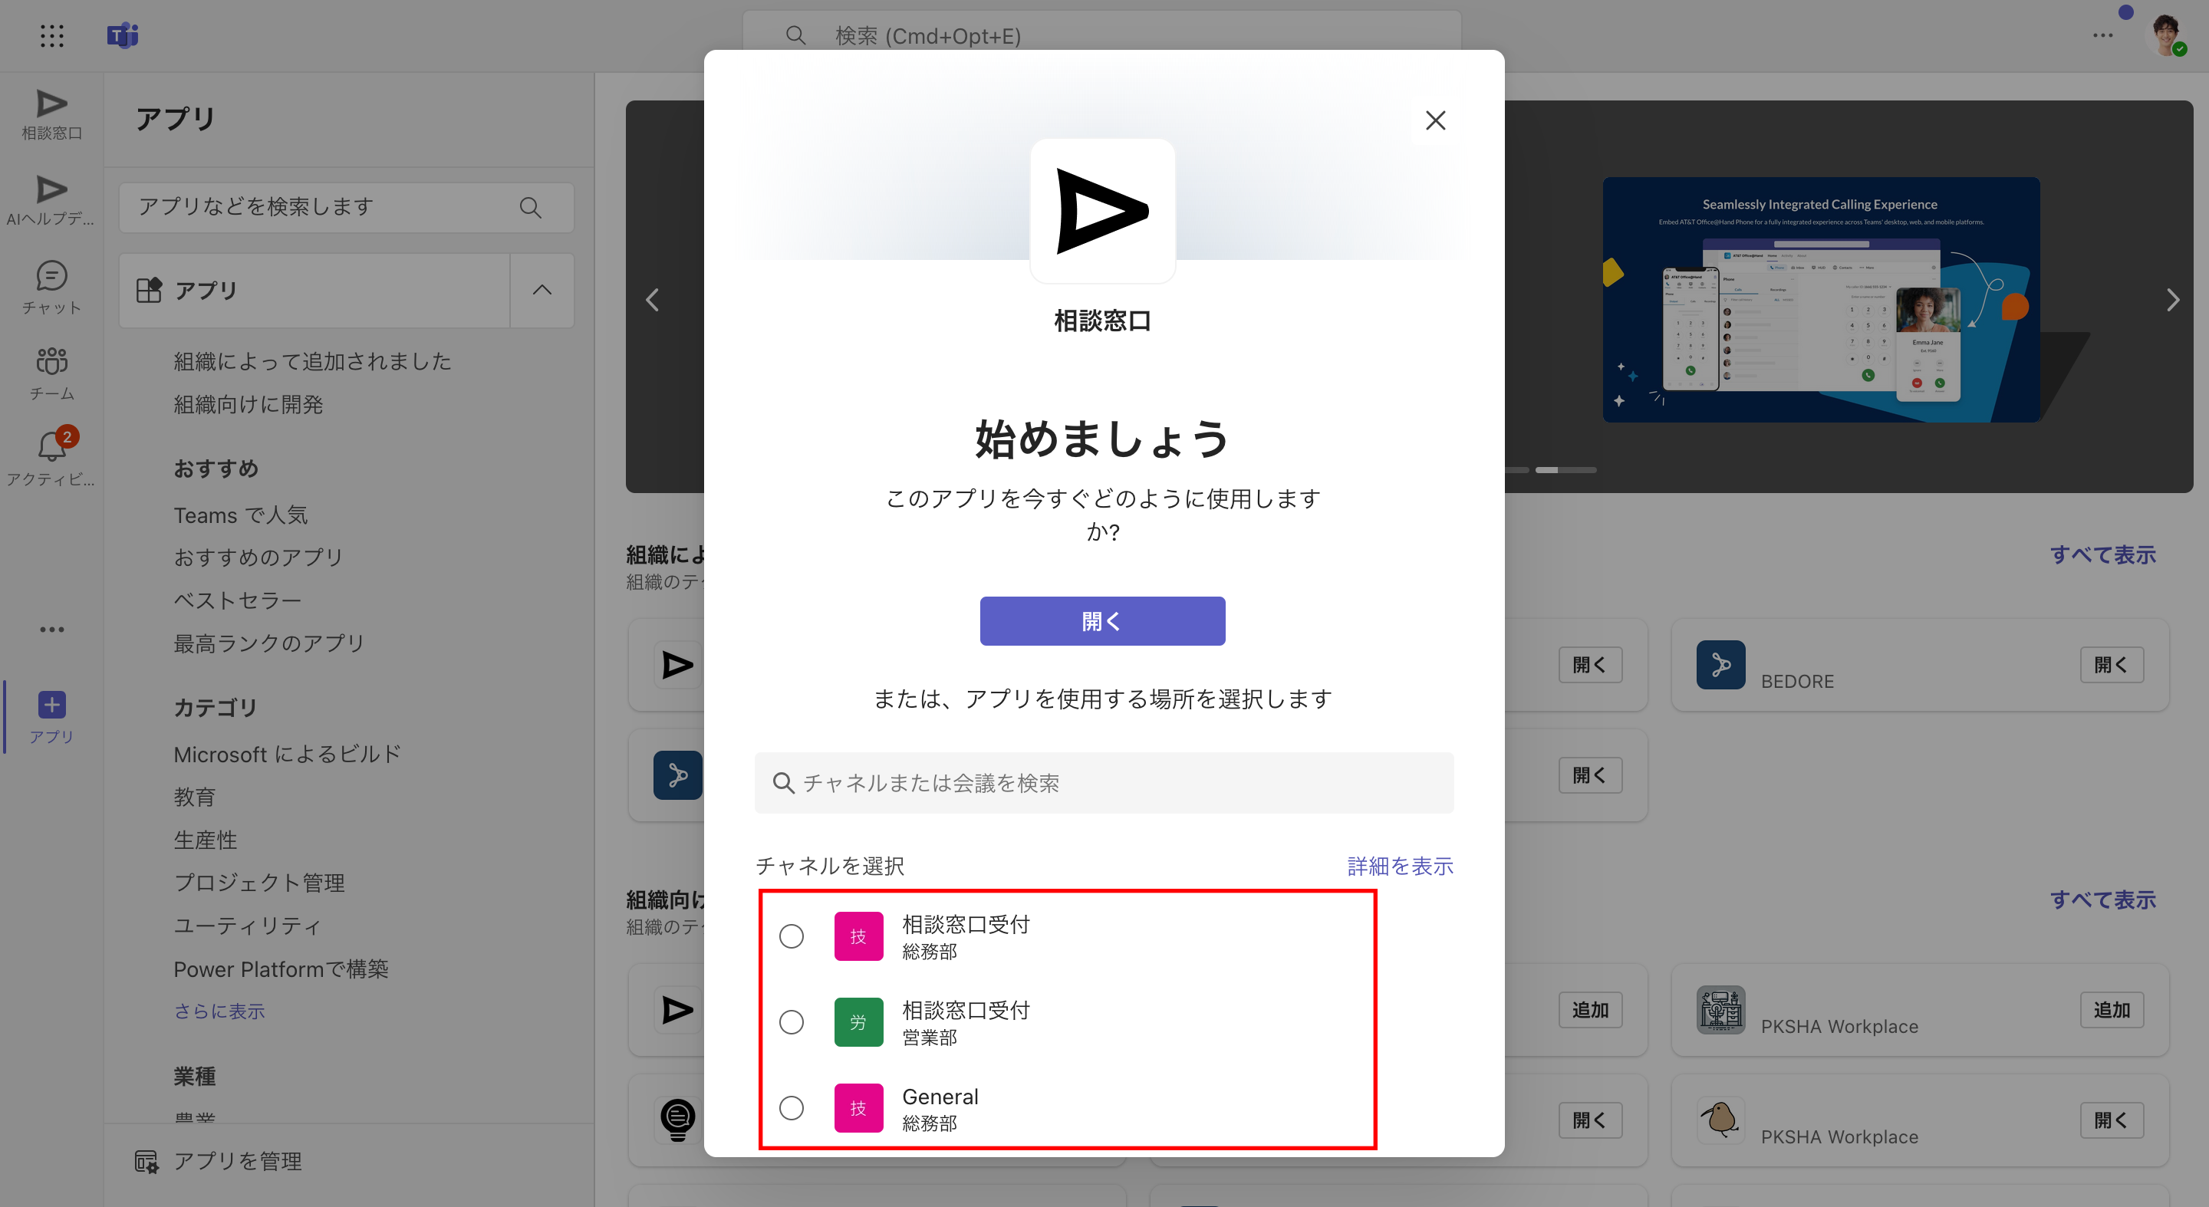Open おすすめのアプリ category
This screenshot has width=2209, height=1207.
[258, 557]
